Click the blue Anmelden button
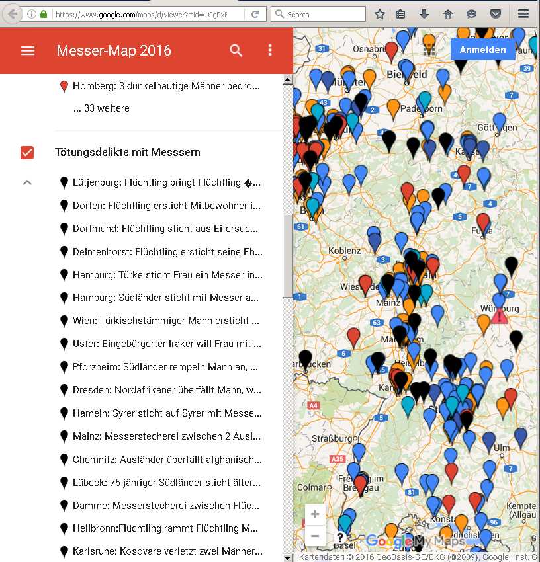The height and width of the screenshot is (562, 540). (482, 50)
